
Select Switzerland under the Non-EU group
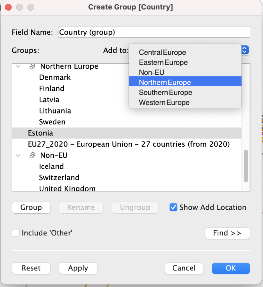click(59, 178)
